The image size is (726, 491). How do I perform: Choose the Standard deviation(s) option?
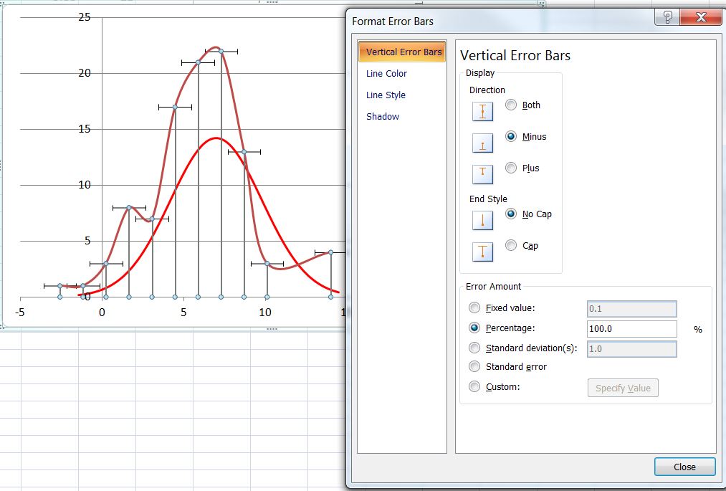[x=474, y=348]
